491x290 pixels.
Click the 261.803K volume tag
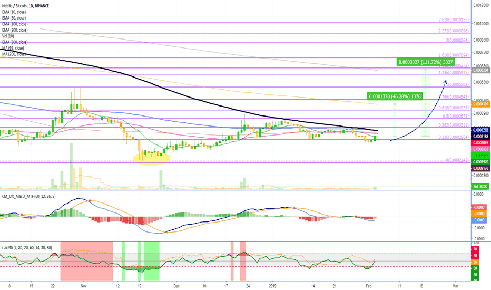480,187
